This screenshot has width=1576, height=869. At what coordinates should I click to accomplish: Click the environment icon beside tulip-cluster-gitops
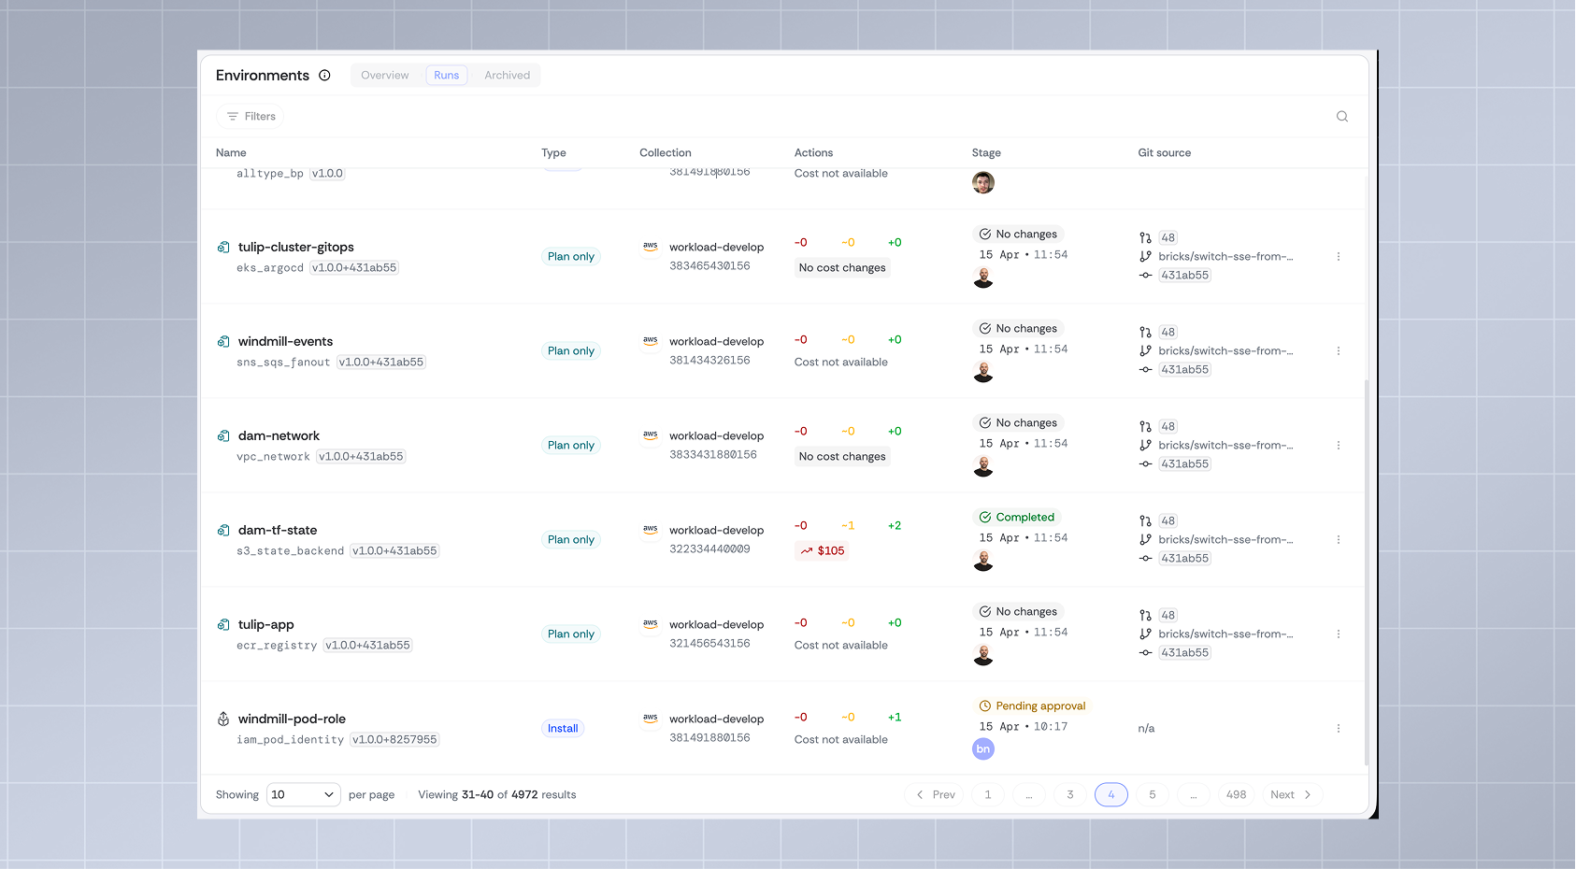tap(223, 248)
